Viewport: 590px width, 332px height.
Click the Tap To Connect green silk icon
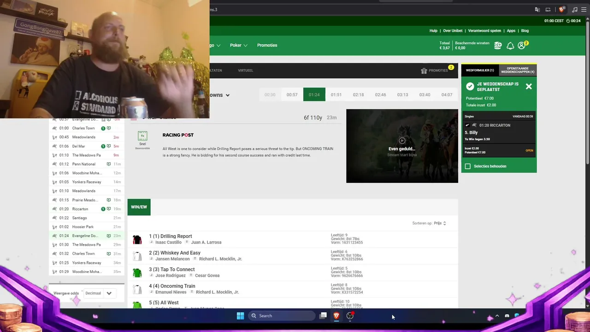[137, 273]
